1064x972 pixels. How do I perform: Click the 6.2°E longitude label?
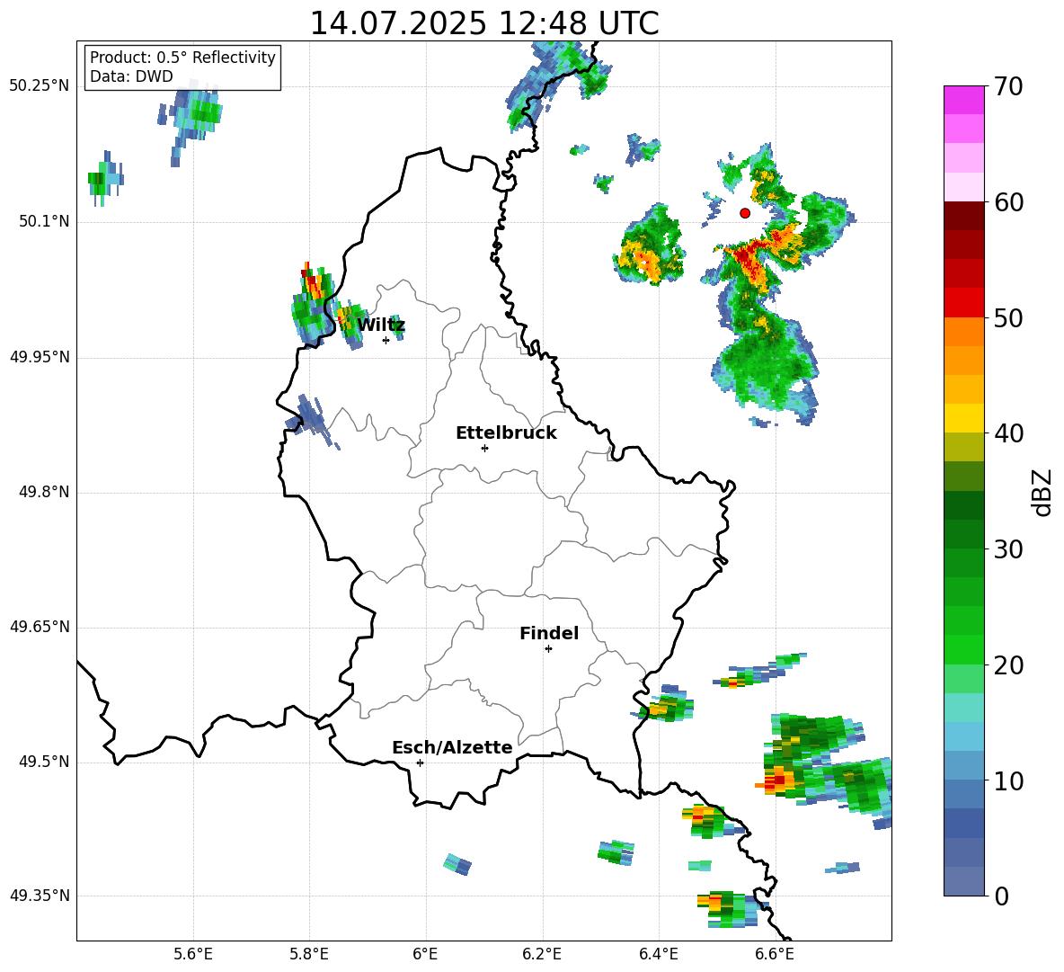point(542,954)
